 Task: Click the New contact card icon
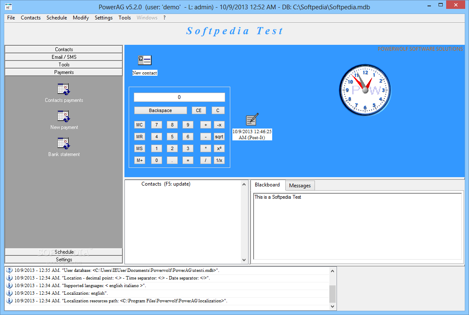pyautogui.click(x=145, y=60)
